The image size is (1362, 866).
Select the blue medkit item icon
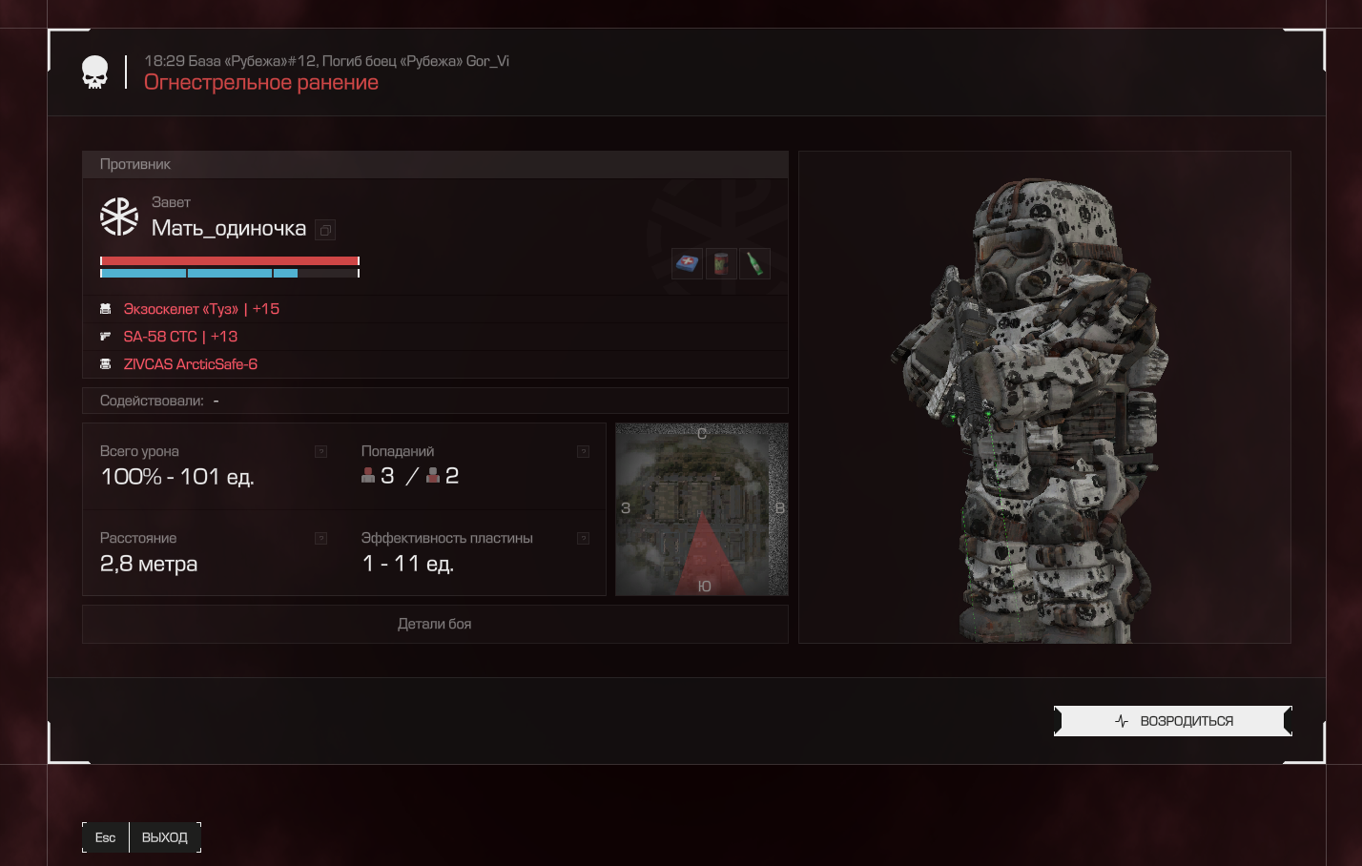click(687, 263)
